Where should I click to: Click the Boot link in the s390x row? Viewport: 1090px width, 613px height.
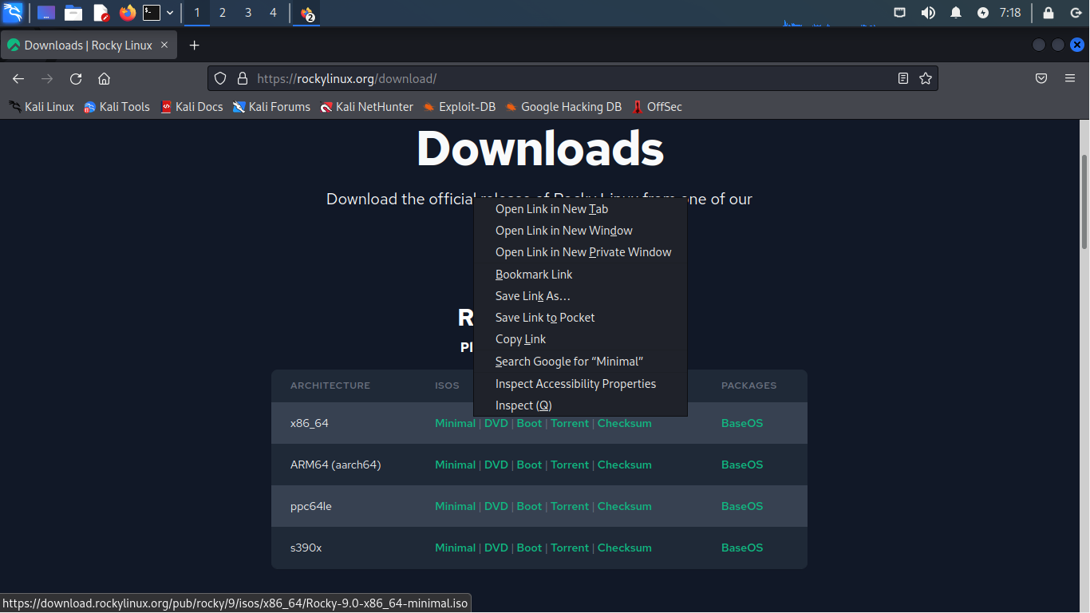(x=529, y=548)
